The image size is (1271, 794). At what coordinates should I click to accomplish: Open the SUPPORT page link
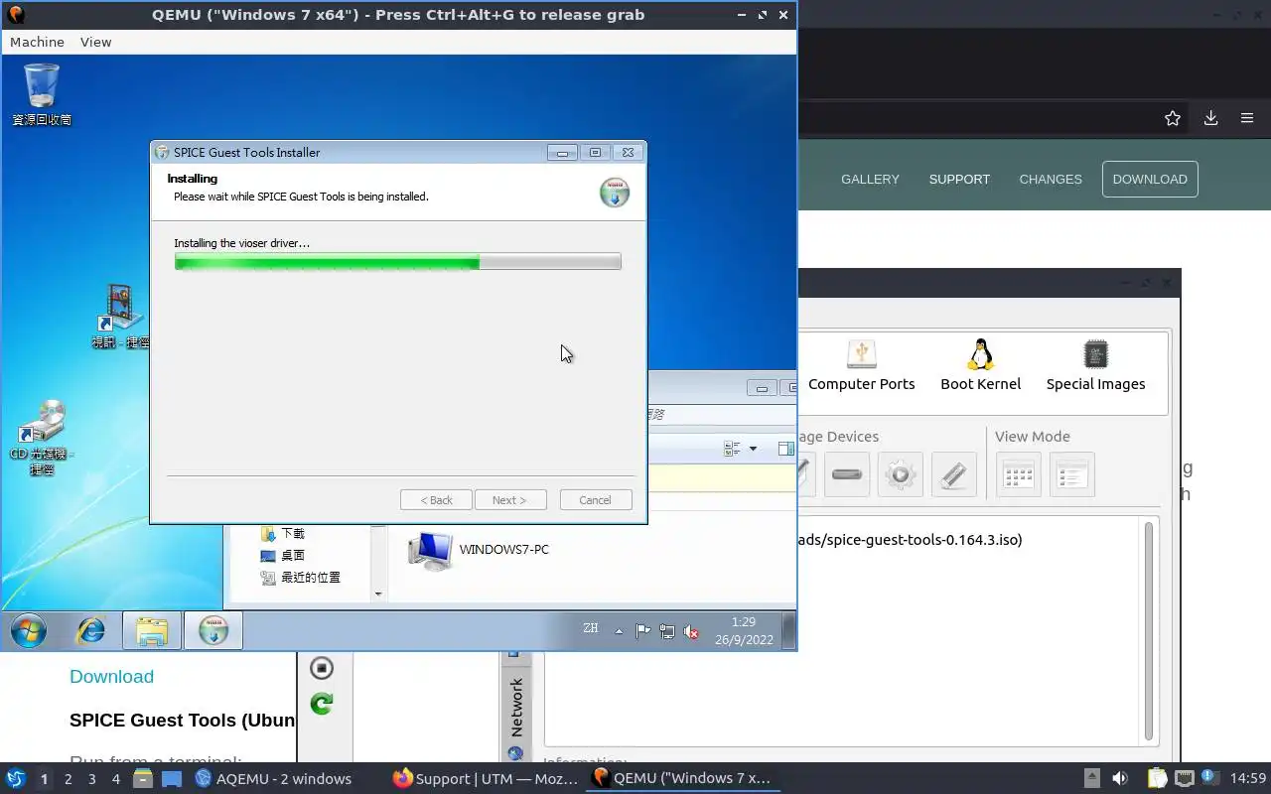[x=959, y=179]
